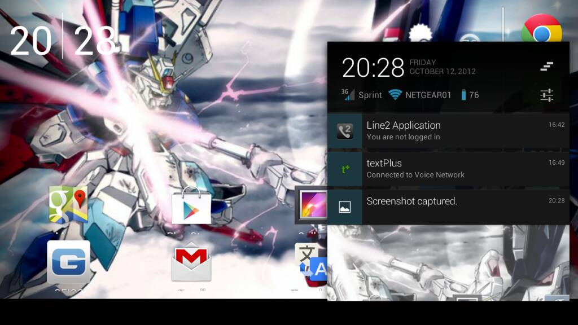Tap the battery icon showing 76
The height and width of the screenshot is (325, 578).
463,95
